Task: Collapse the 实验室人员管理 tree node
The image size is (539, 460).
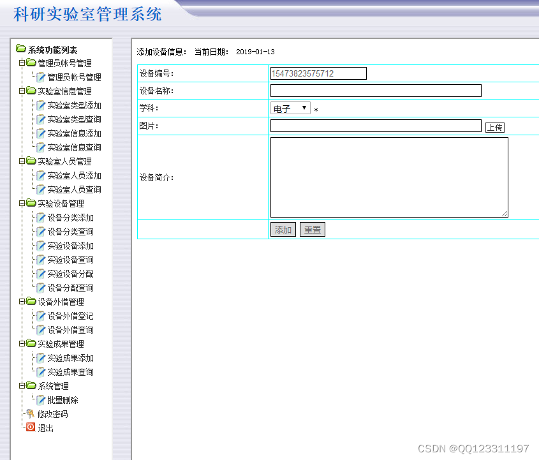Action: [22, 161]
